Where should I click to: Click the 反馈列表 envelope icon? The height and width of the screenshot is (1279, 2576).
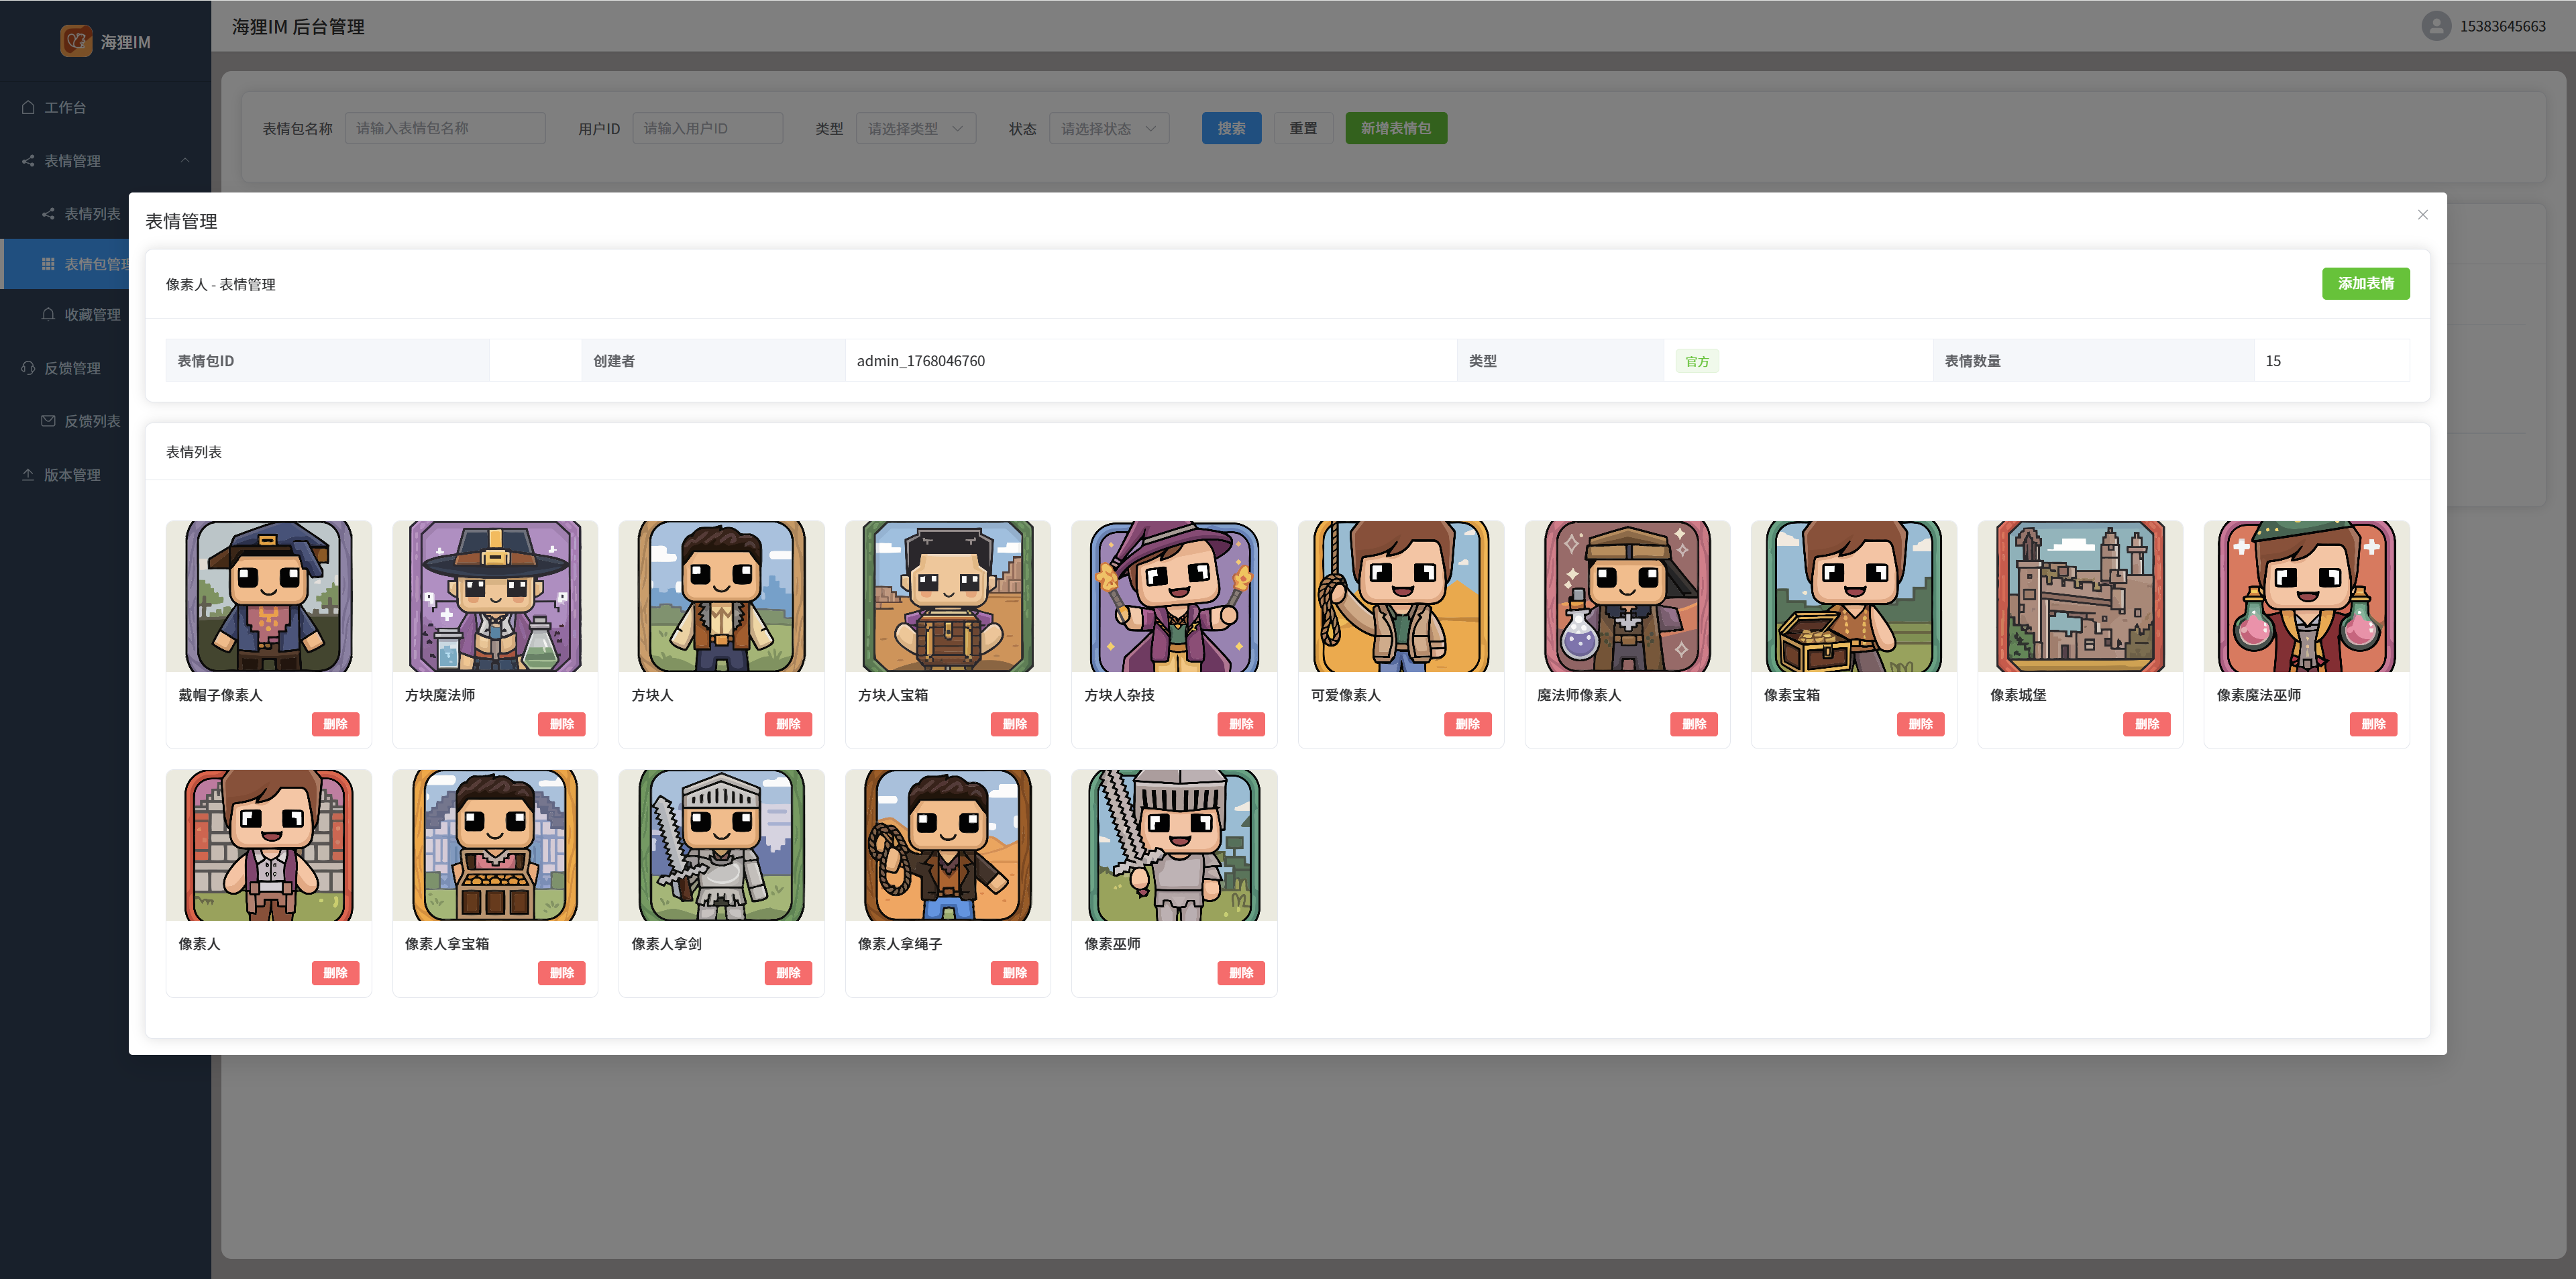point(48,421)
